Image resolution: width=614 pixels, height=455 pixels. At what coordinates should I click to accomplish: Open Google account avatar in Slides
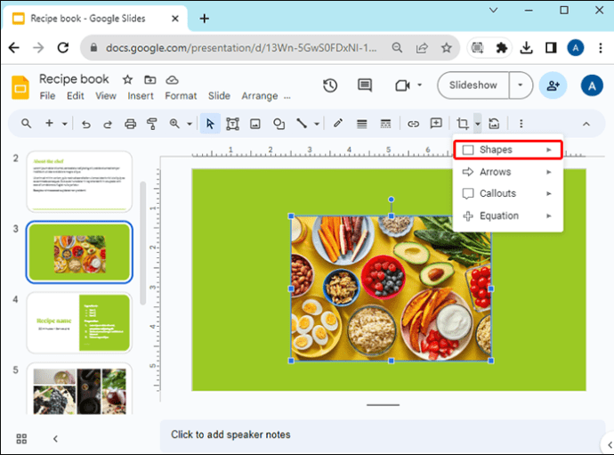pos(592,85)
